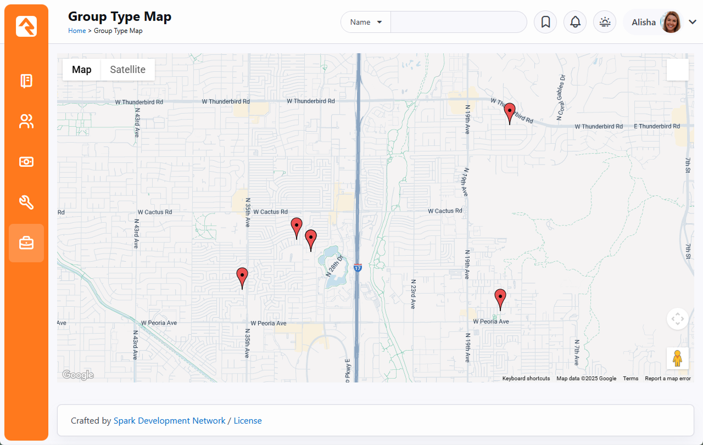Click the Home breadcrumb link
The height and width of the screenshot is (445, 703).
tap(77, 31)
